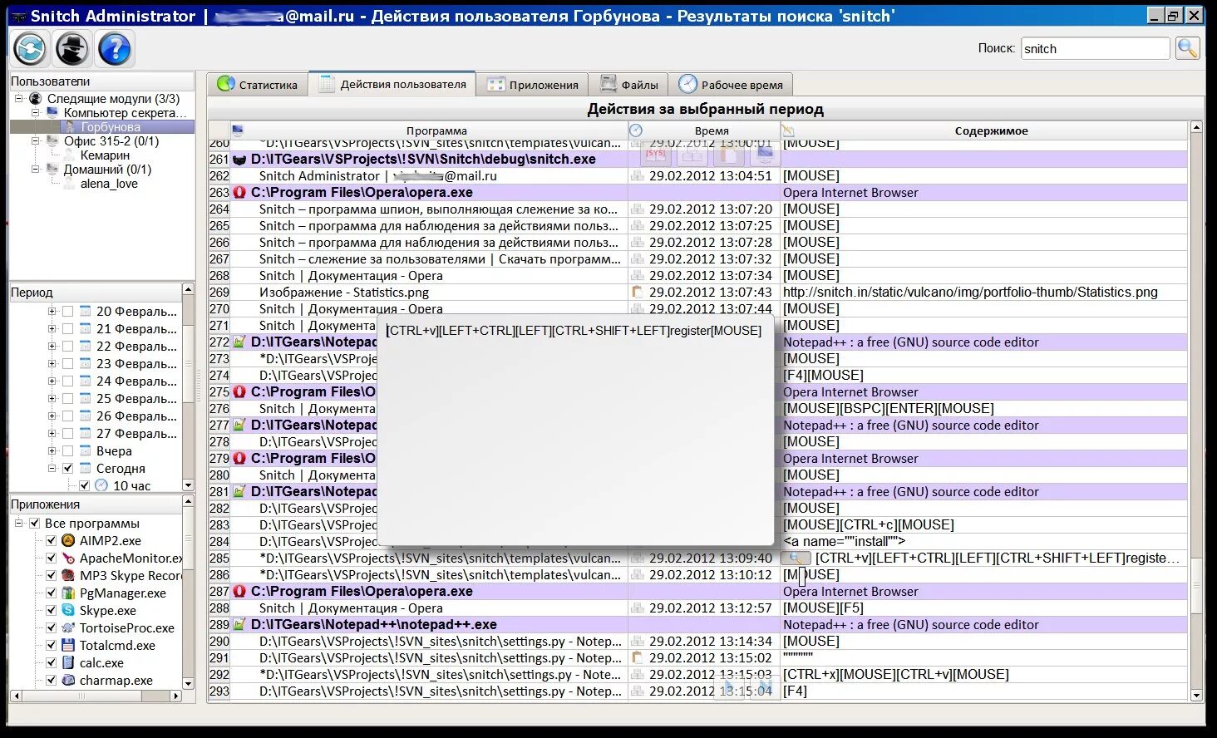Click the MP3 Skype Recorder icon

point(68,575)
